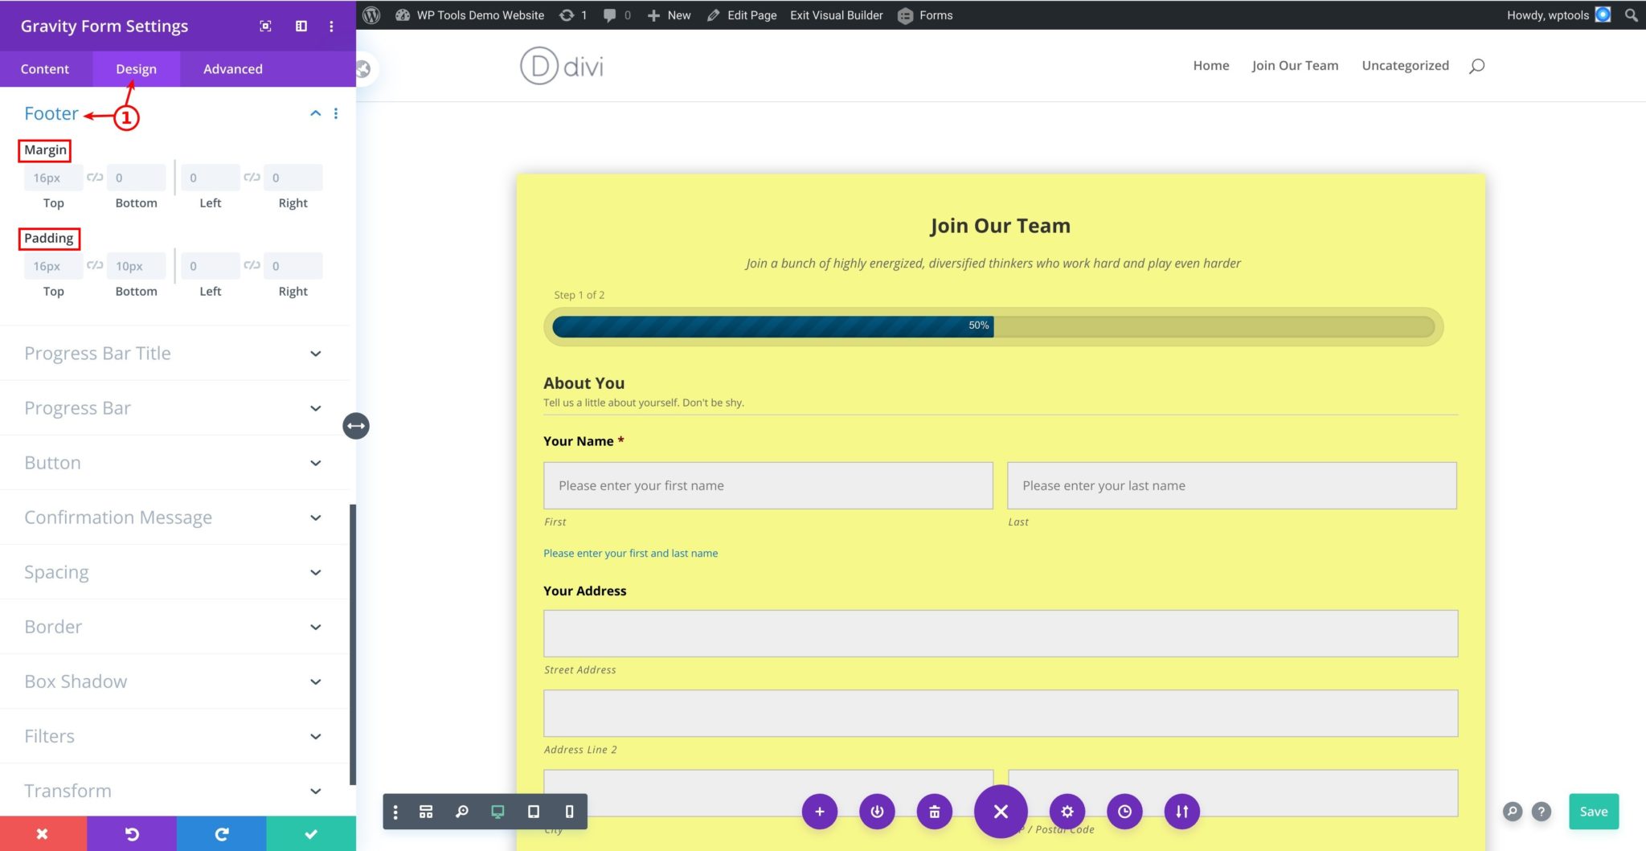Open Join Our Team nav link
The width and height of the screenshot is (1646, 851).
[x=1295, y=66]
